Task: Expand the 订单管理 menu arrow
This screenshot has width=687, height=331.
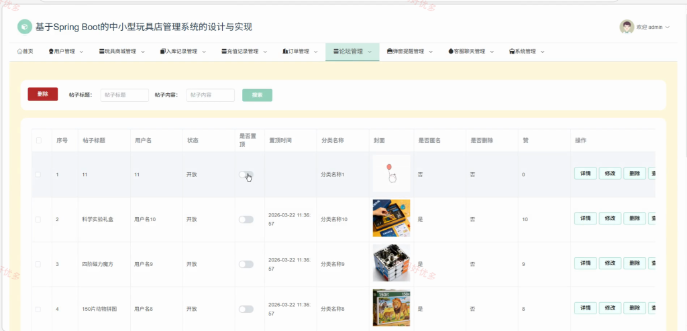Action: click(x=316, y=52)
